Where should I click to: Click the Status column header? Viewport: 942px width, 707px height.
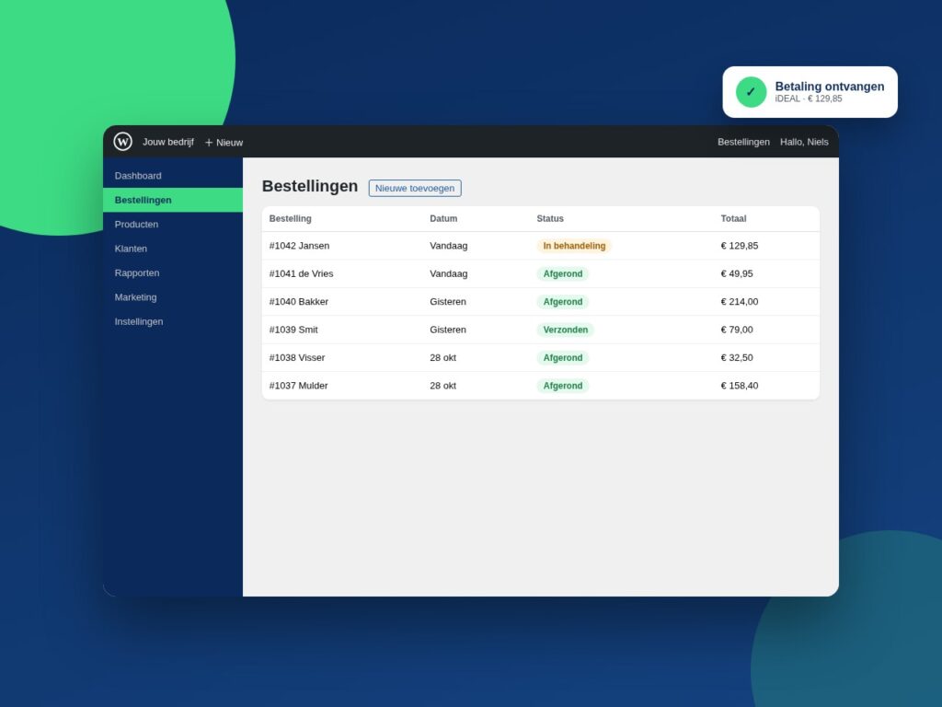click(550, 219)
